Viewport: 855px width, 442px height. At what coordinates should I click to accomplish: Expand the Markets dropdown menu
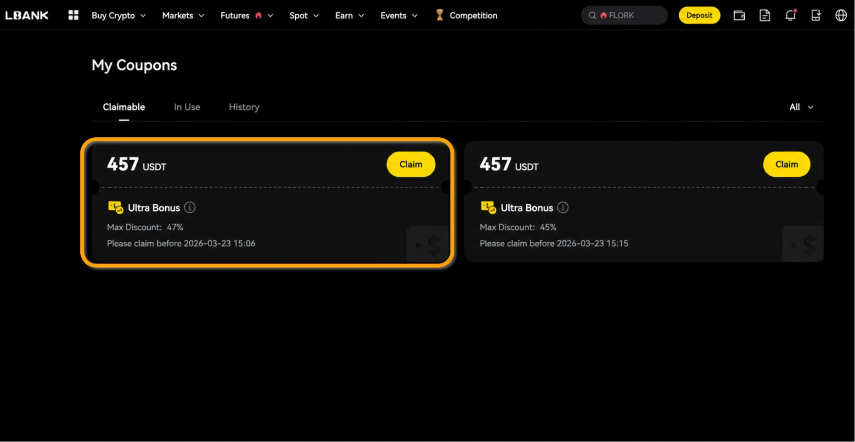(x=183, y=15)
